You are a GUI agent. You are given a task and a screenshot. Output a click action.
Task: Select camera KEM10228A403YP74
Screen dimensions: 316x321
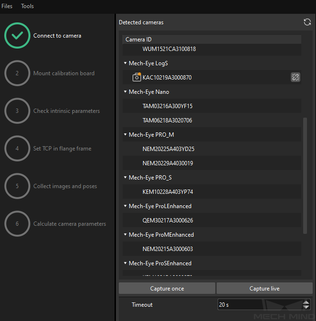coord(212,191)
